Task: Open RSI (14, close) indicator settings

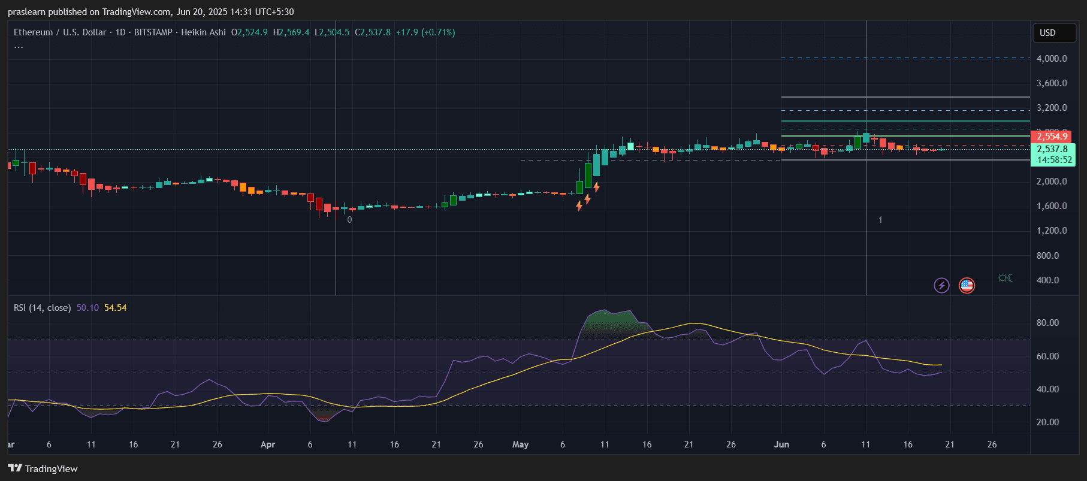Action: click(x=42, y=308)
